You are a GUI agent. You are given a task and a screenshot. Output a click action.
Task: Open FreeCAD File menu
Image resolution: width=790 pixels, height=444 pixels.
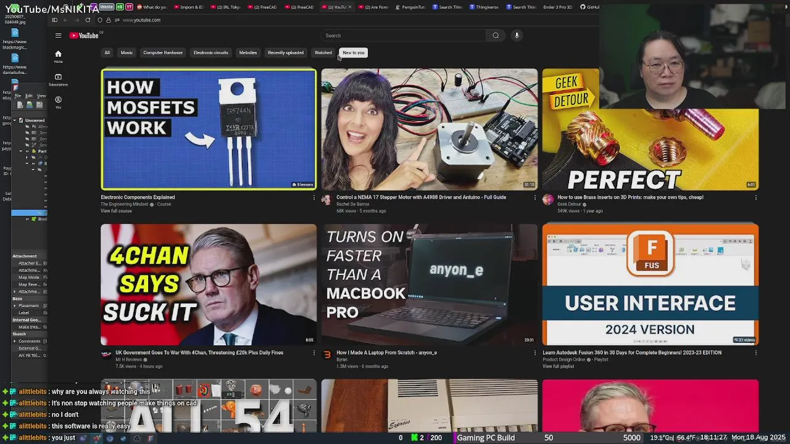(18, 96)
